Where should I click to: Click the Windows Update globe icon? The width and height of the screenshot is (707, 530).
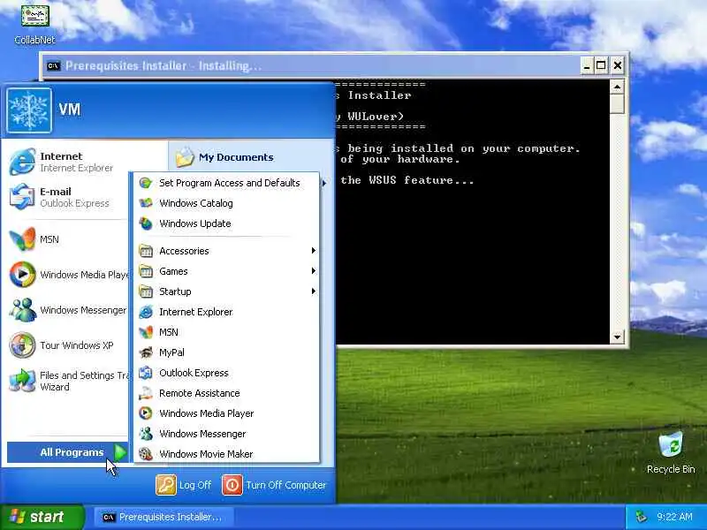146,223
